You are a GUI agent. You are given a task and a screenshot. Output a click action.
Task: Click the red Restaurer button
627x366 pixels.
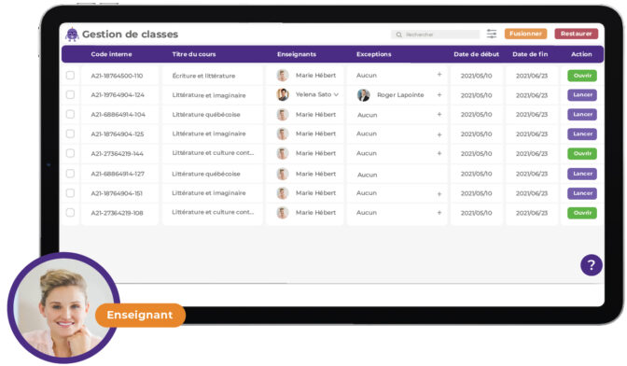[577, 34]
